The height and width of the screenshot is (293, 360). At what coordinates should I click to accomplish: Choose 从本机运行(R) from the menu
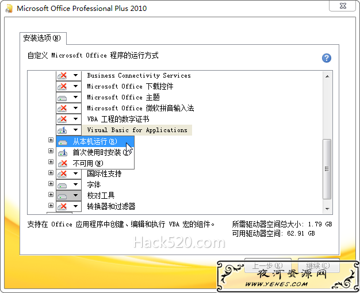click(95, 141)
